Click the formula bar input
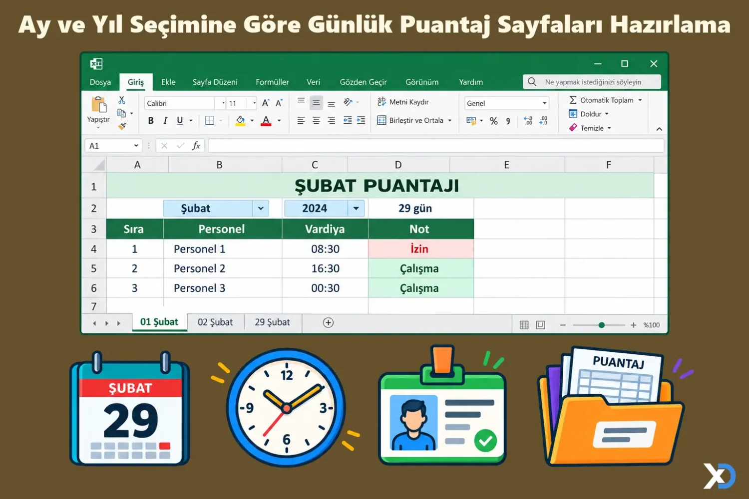The image size is (749, 499). click(x=435, y=146)
